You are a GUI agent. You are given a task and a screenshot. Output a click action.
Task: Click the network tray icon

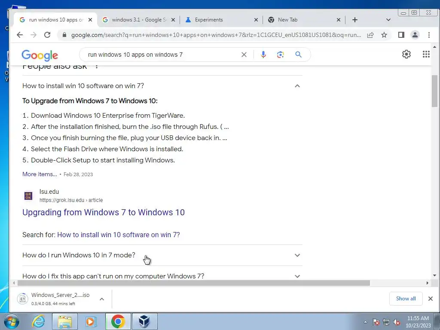point(386,322)
